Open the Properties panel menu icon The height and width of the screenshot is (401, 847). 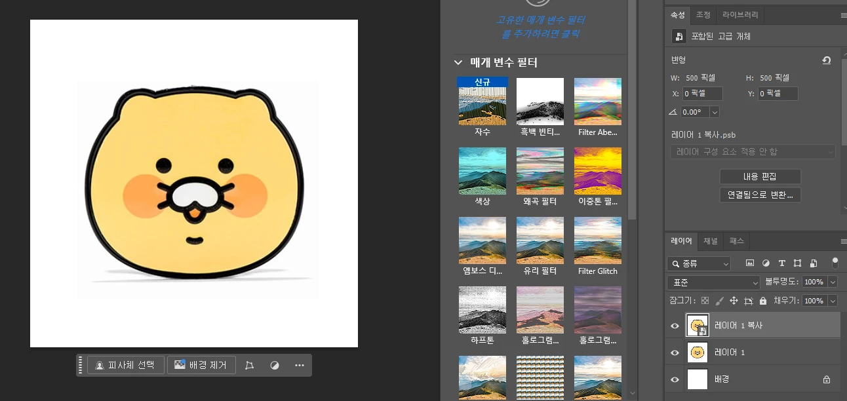(x=843, y=15)
